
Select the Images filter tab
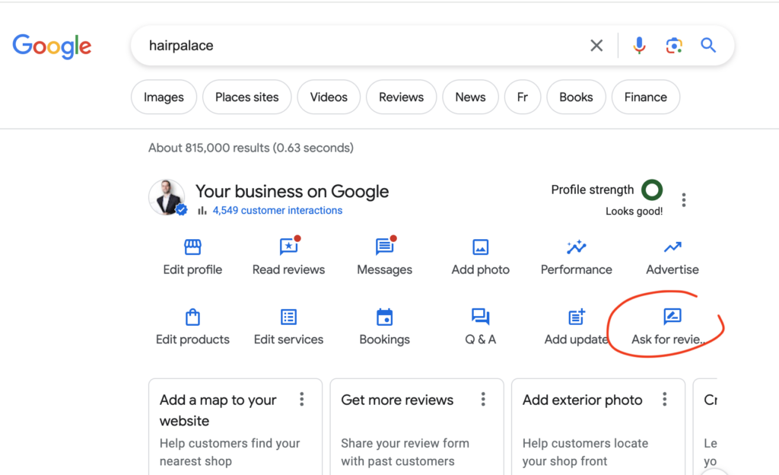point(164,97)
